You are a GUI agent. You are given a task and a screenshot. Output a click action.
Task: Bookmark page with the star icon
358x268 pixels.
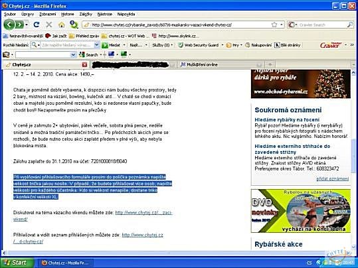tap(274, 25)
